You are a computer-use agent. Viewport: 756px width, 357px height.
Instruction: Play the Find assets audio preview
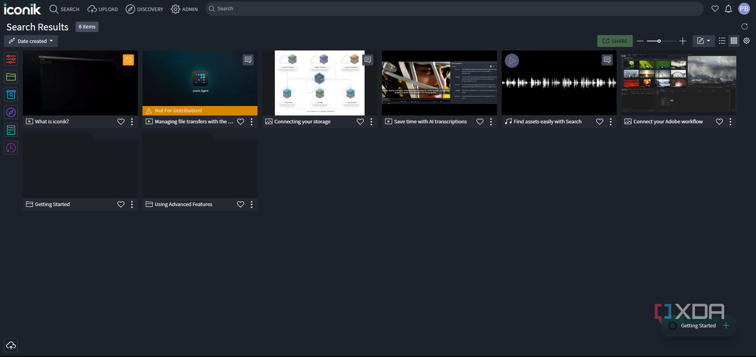click(512, 61)
